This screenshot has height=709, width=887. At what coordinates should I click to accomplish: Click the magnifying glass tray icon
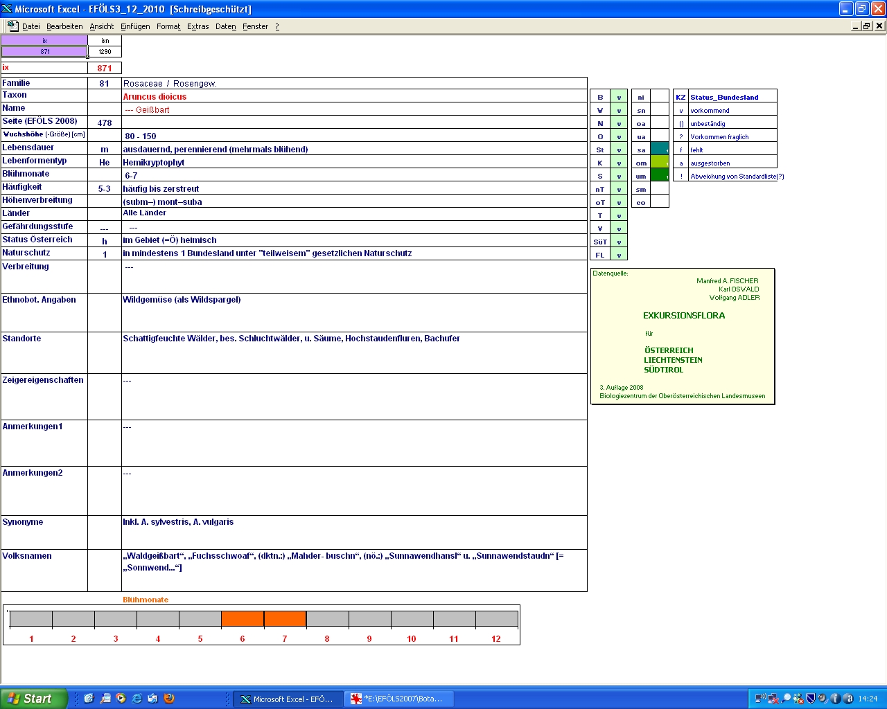pyautogui.click(x=786, y=699)
